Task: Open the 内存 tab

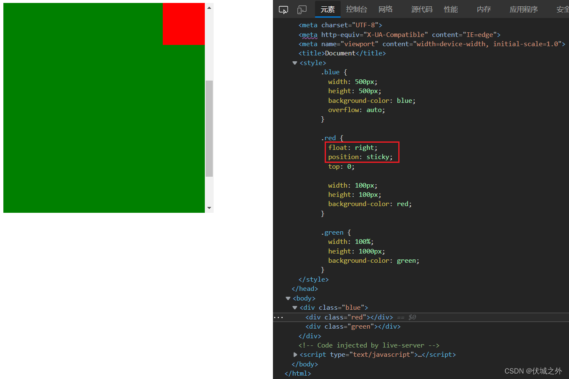Action: (x=484, y=9)
